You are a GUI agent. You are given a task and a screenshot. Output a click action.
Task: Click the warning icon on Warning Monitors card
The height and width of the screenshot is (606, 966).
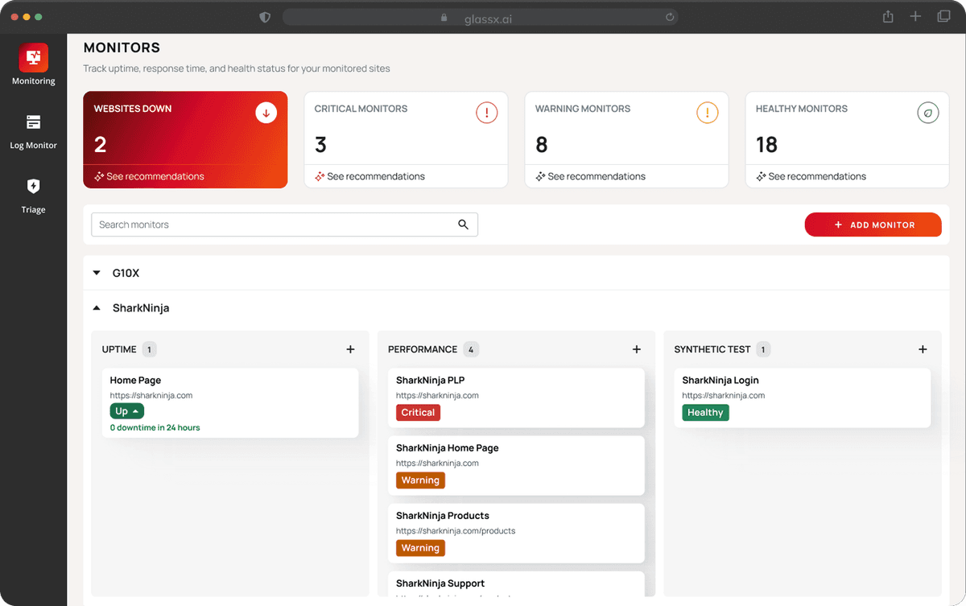707,113
